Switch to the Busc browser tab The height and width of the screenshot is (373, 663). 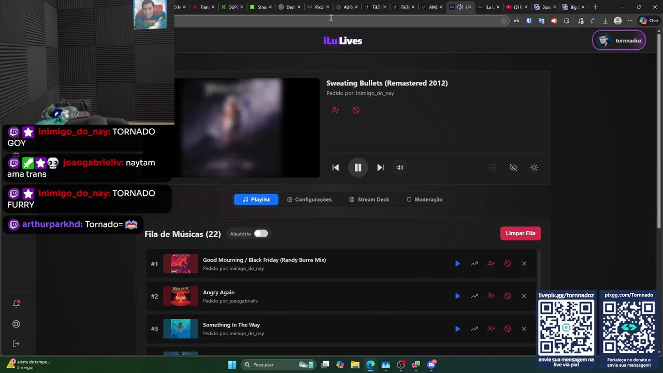point(544,7)
